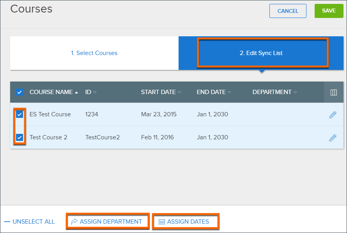The image size is (347, 233).
Task: Open the ID column filter dropdown
Action: 95,92
